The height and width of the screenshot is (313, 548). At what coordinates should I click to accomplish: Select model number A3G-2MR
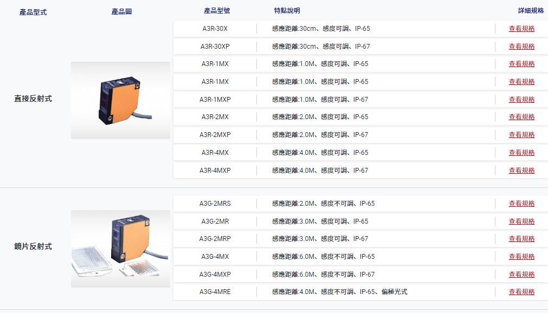coord(215,221)
